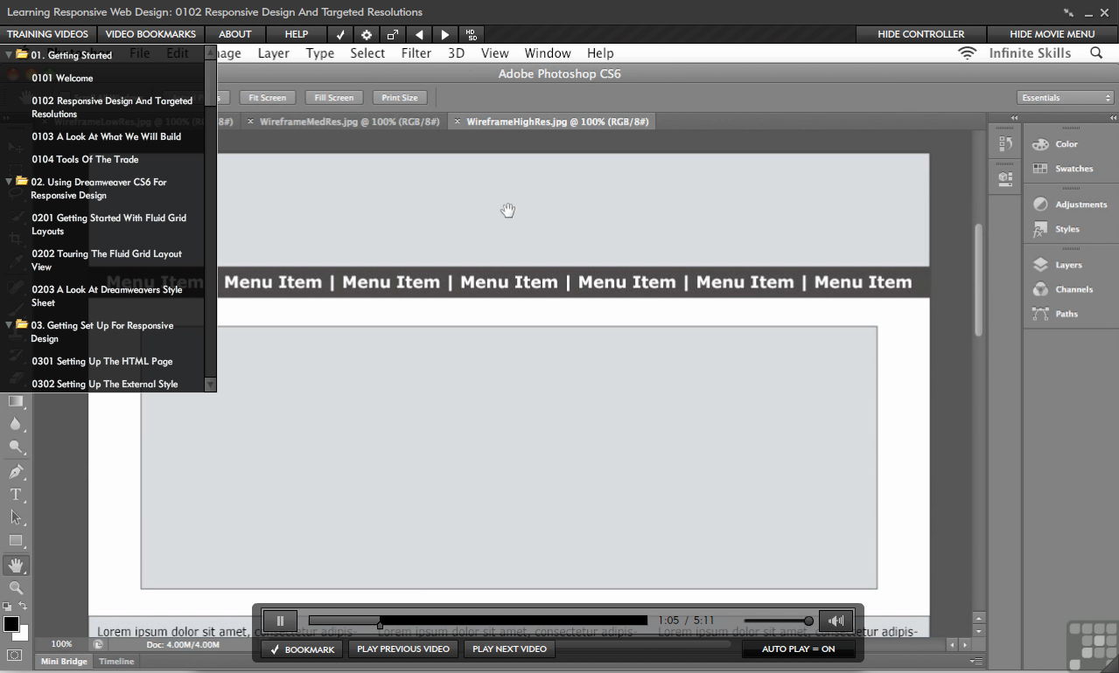The width and height of the screenshot is (1119, 673).
Task: Click the Print Size button
Action: (x=399, y=98)
